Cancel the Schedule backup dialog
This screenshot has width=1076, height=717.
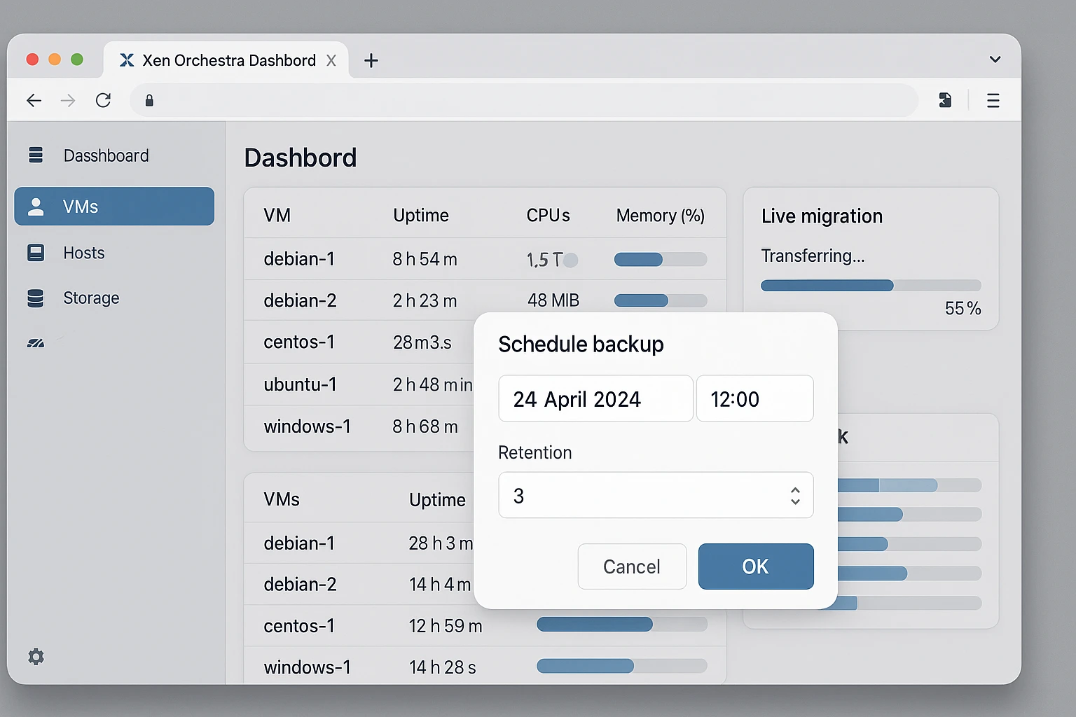(x=631, y=566)
